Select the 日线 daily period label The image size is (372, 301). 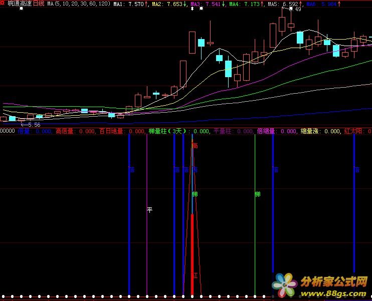pyautogui.click(x=39, y=4)
